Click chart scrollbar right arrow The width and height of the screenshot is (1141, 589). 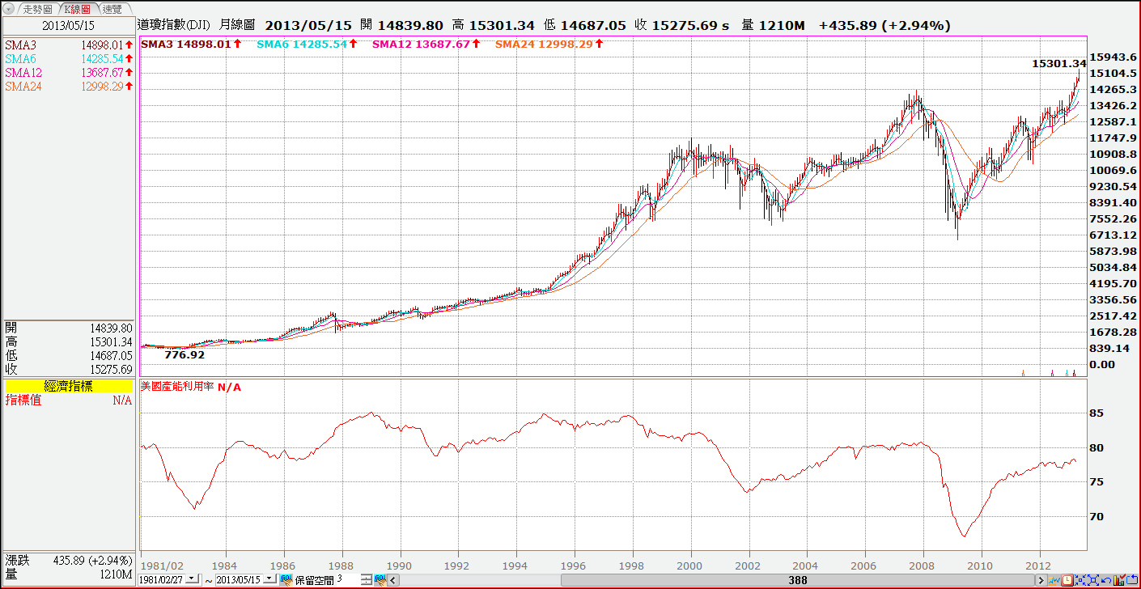[x=1041, y=580]
